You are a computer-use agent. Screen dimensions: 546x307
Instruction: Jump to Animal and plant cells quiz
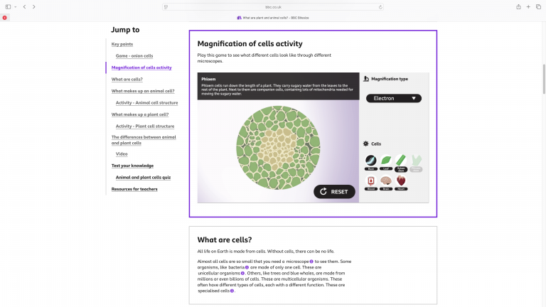pos(143,178)
